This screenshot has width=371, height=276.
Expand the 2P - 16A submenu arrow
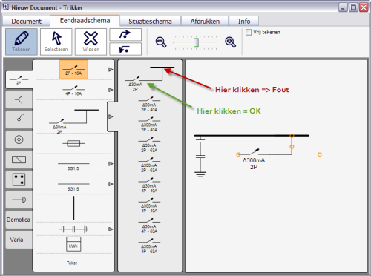tap(111, 70)
